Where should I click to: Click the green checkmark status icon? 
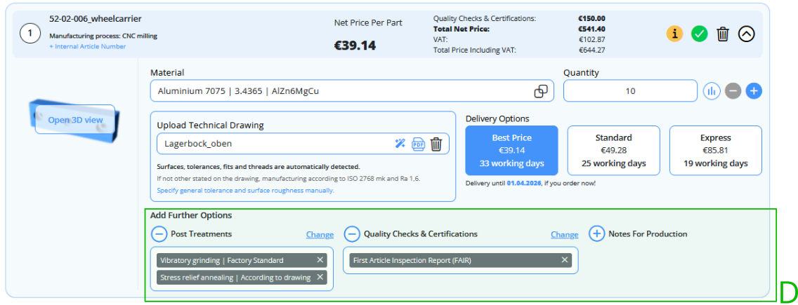(699, 34)
